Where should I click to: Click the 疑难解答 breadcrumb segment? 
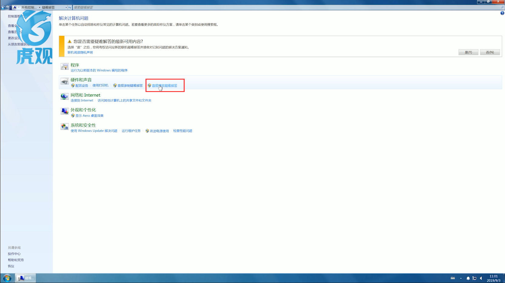point(48,7)
